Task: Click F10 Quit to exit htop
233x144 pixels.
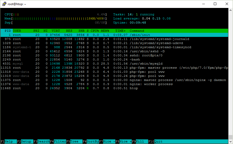Action: pyautogui.click(x=158, y=141)
